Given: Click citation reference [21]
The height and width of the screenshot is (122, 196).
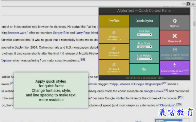Looking at the screenshot, I should click(165, 83).
